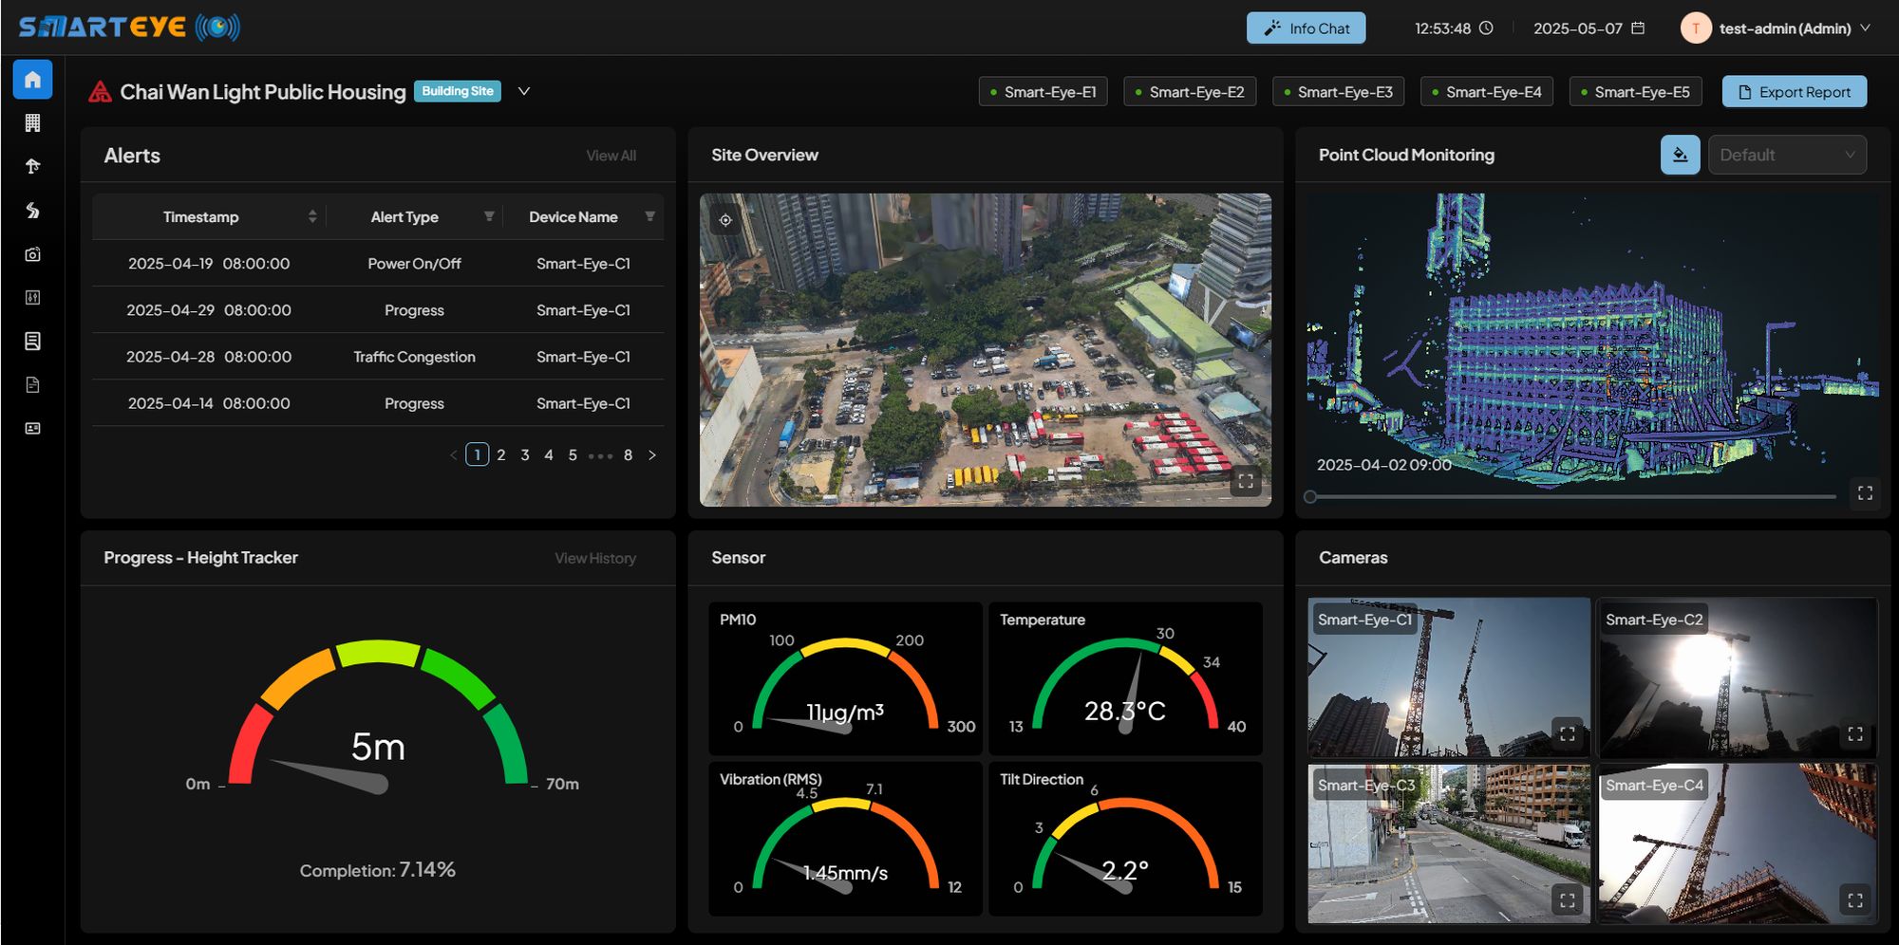This screenshot has width=1899, height=945.
Task: Recenter the Site Overview map with the target icon
Action: click(725, 220)
